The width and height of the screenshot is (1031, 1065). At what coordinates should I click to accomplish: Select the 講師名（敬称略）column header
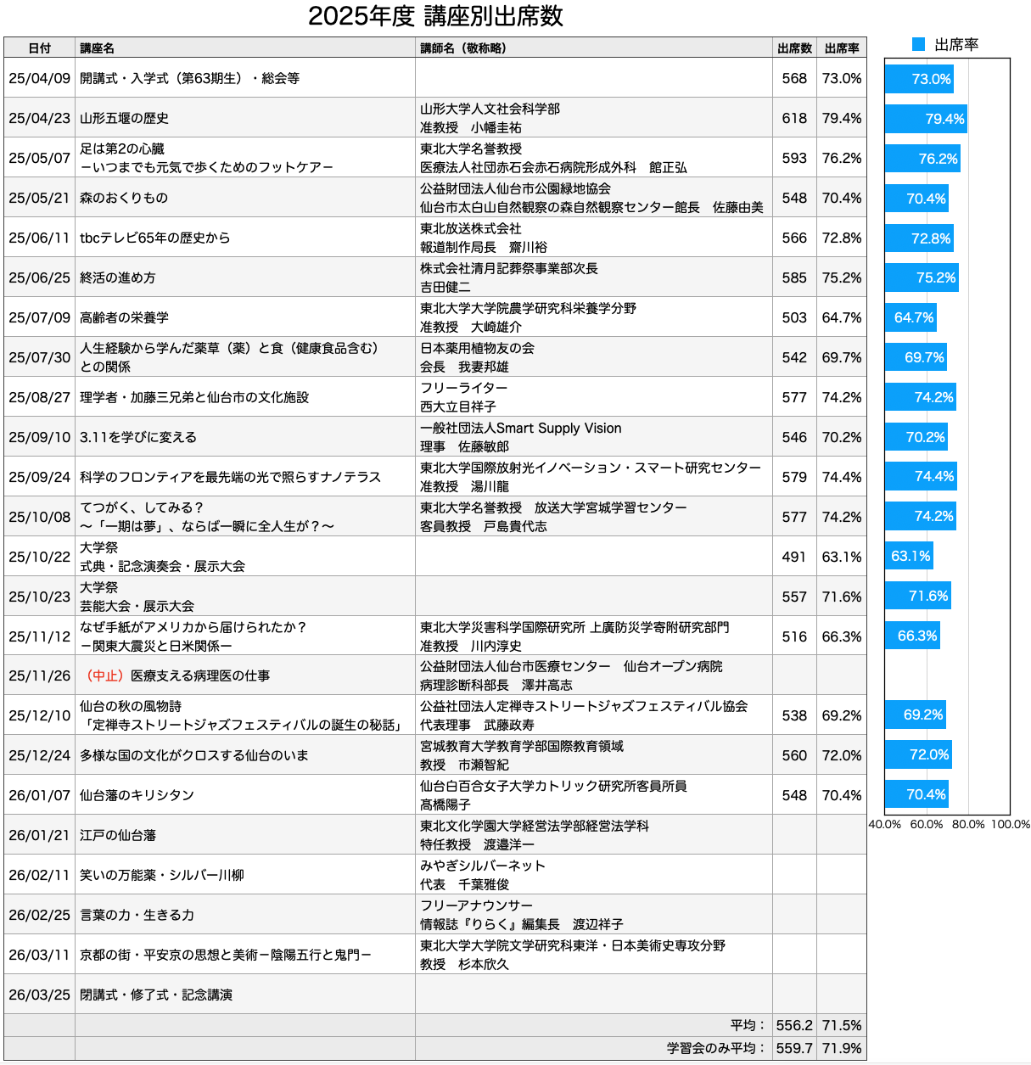pos(463,48)
